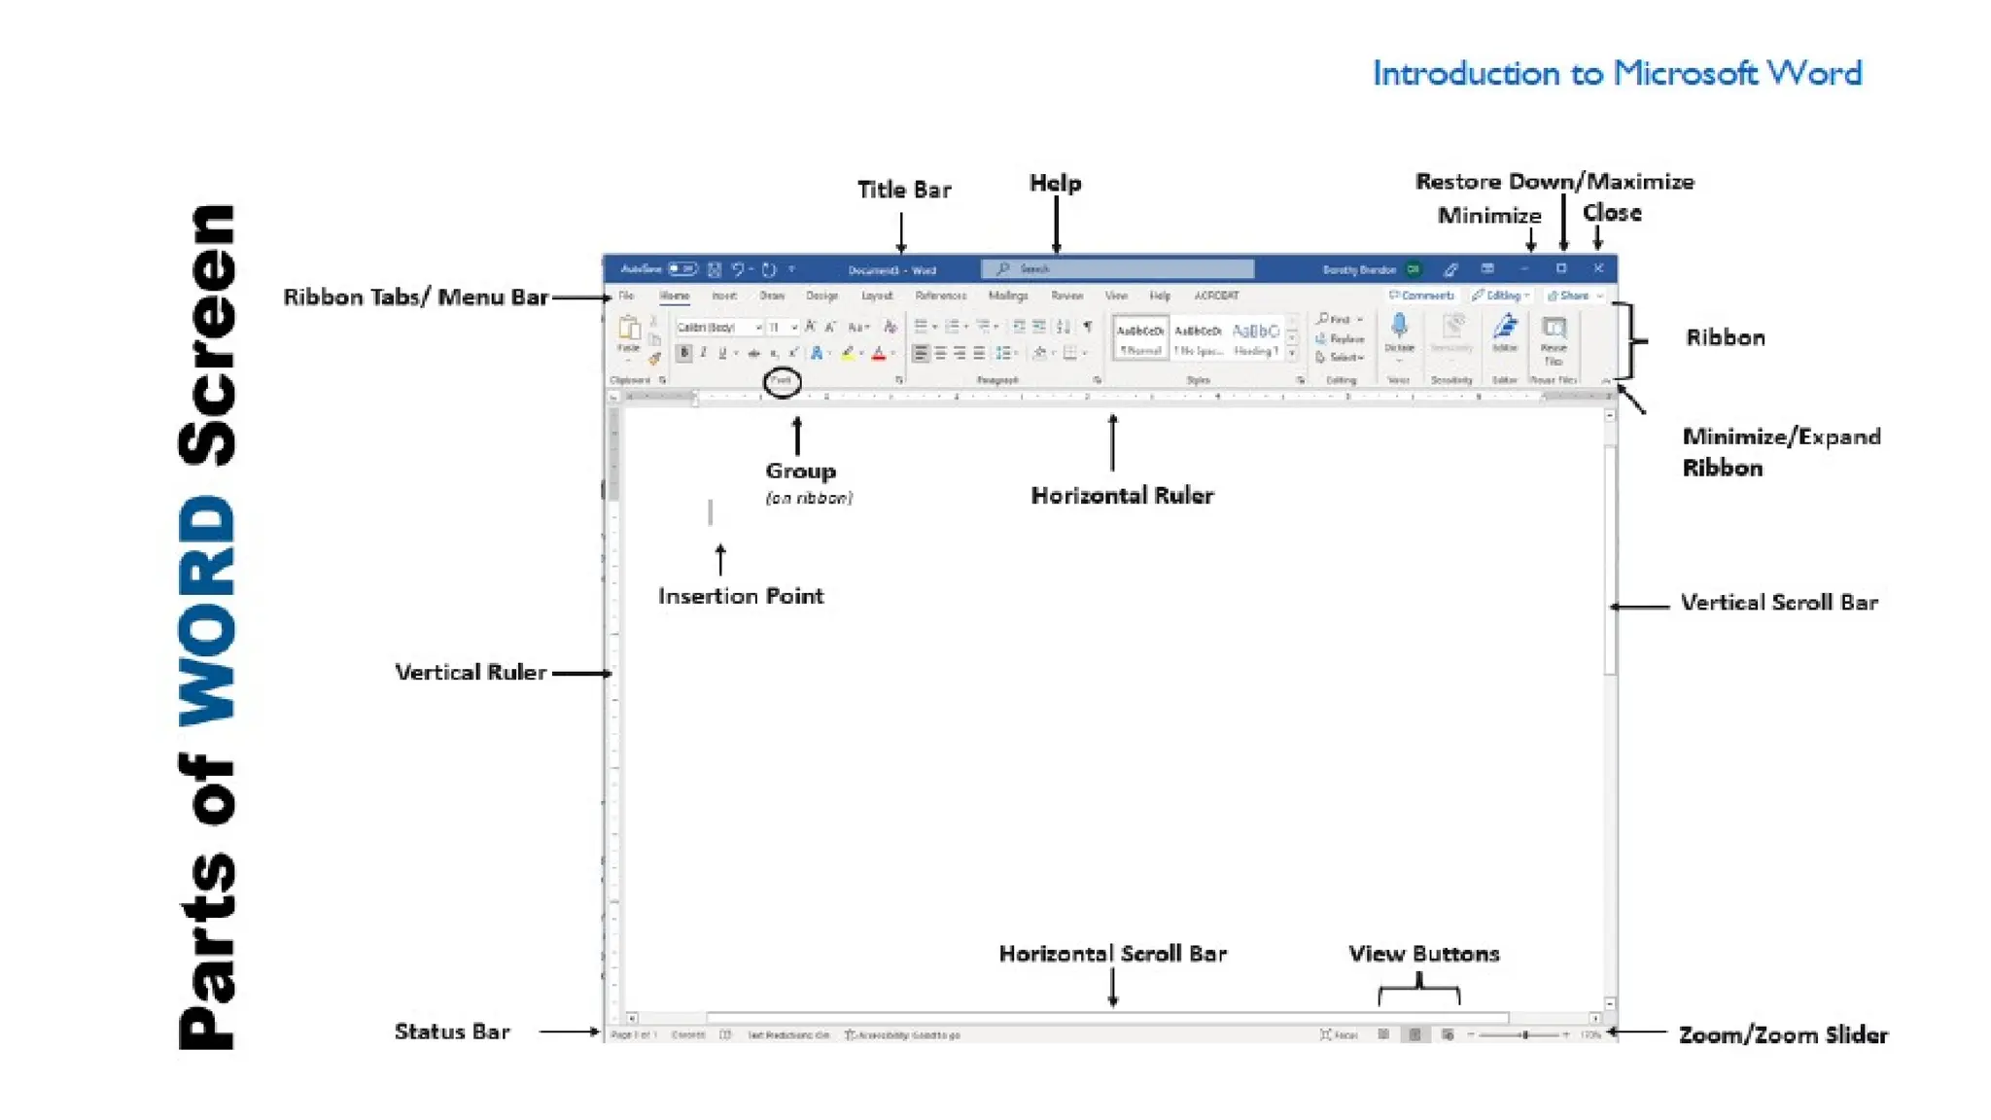
Task: Click the zoom slider in status bar
Action: click(1523, 1035)
